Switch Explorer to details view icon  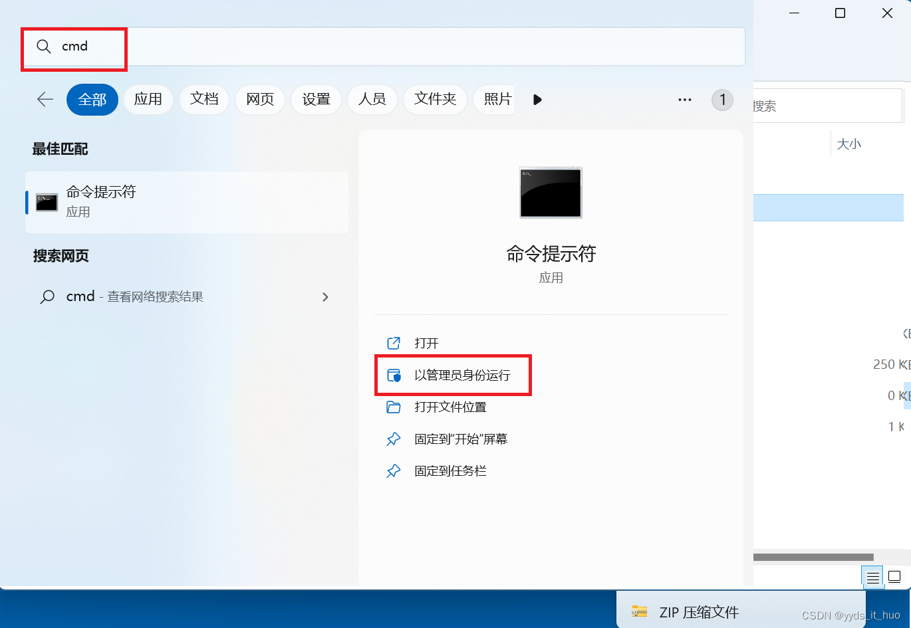click(x=872, y=577)
